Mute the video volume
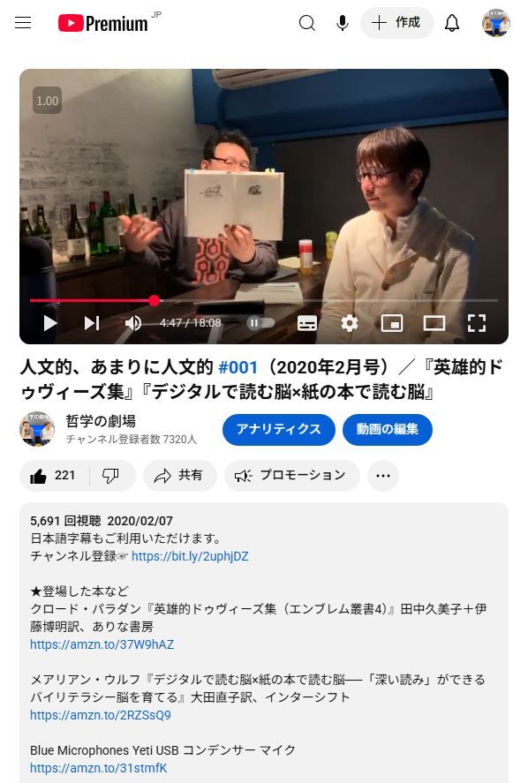Screen dimensions: 528x783 coord(132,323)
